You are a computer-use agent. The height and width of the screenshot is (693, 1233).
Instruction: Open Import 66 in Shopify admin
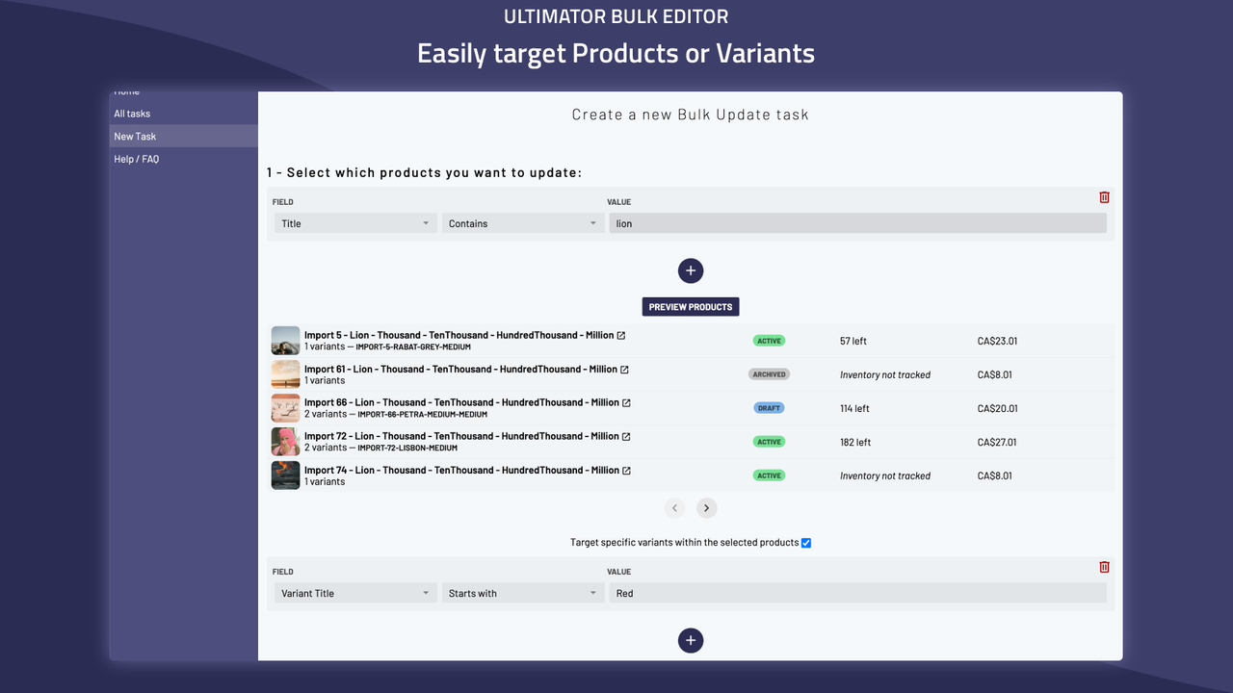tap(627, 402)
